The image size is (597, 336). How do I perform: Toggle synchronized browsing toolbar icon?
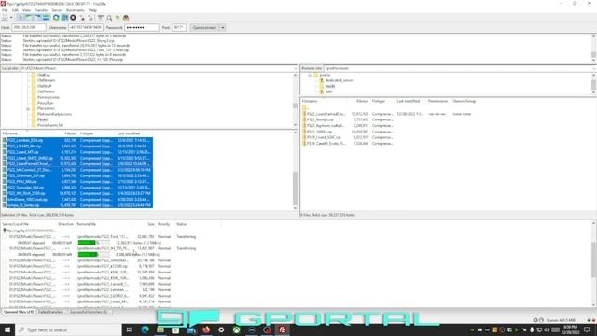point(118,18)
